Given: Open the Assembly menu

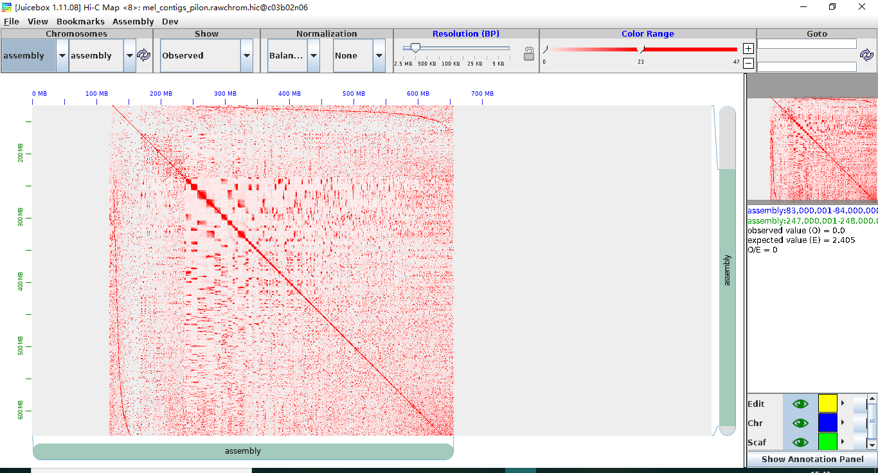Looking at the screenshot, I should pos(133,21).
